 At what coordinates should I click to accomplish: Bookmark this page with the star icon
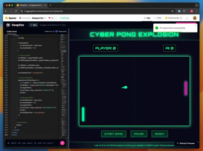click(x=172, y=11)
